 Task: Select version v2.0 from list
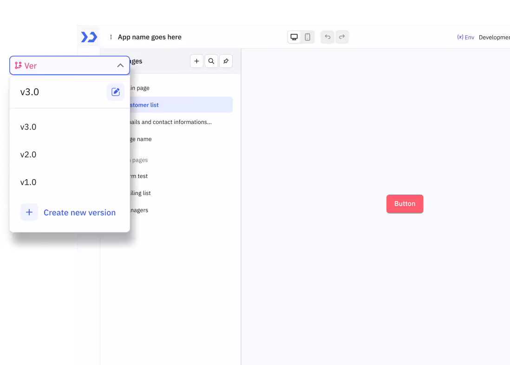pyautogui.click(x=28, y=155)
